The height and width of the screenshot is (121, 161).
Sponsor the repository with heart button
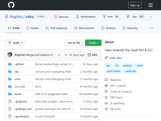tap(61, 17)
